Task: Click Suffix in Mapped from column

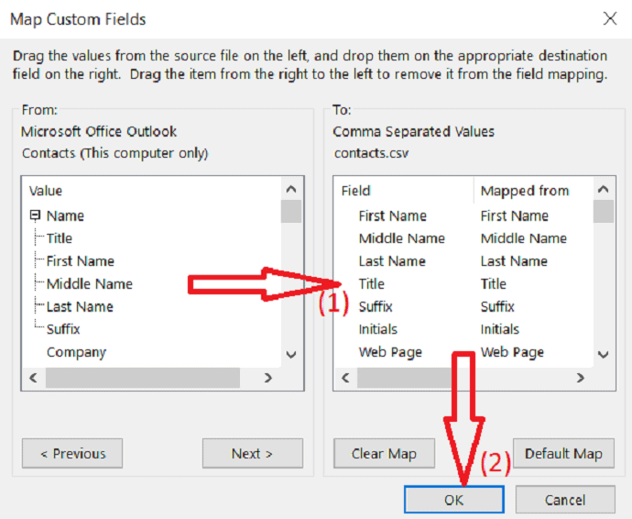Action: pos(497,306)
